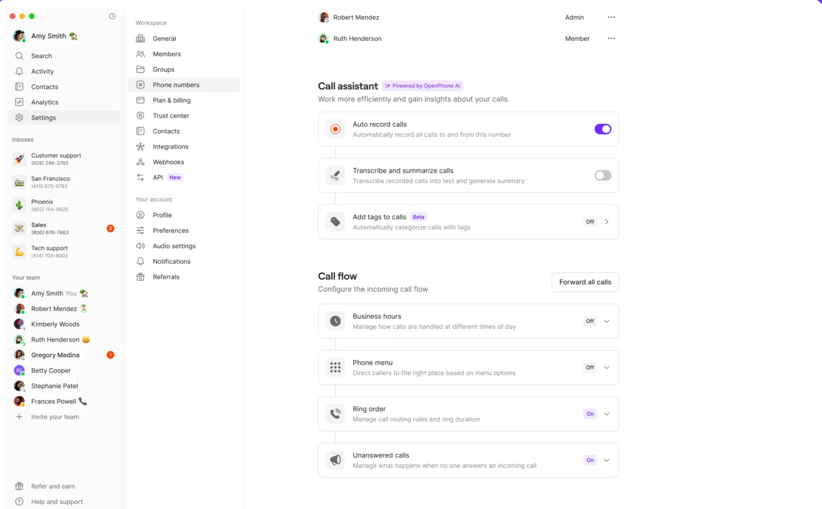Open Notifications settings
The image size is (822, 509).
[x=184, y=261]
